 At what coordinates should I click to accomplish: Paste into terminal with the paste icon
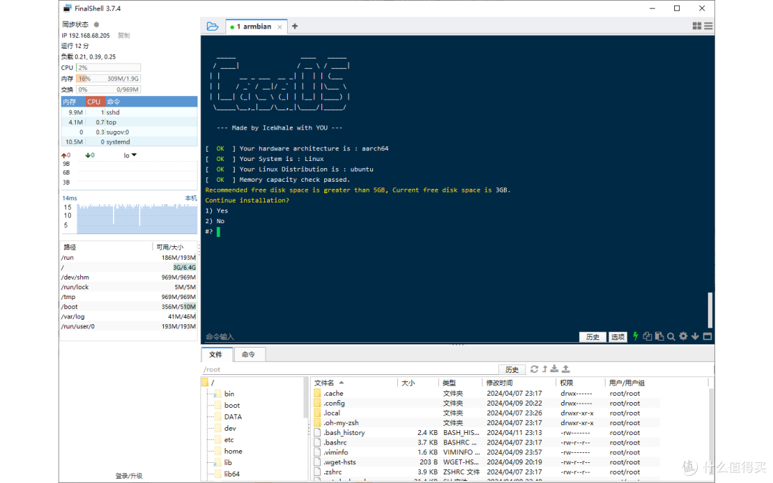pos(659,336)
